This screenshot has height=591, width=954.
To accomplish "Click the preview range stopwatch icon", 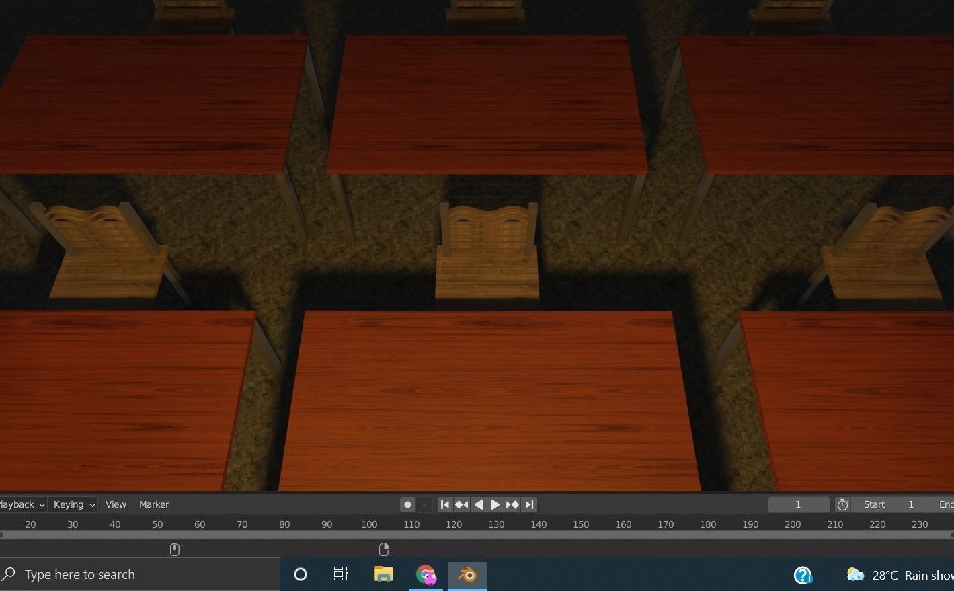I will click(842, 504).
